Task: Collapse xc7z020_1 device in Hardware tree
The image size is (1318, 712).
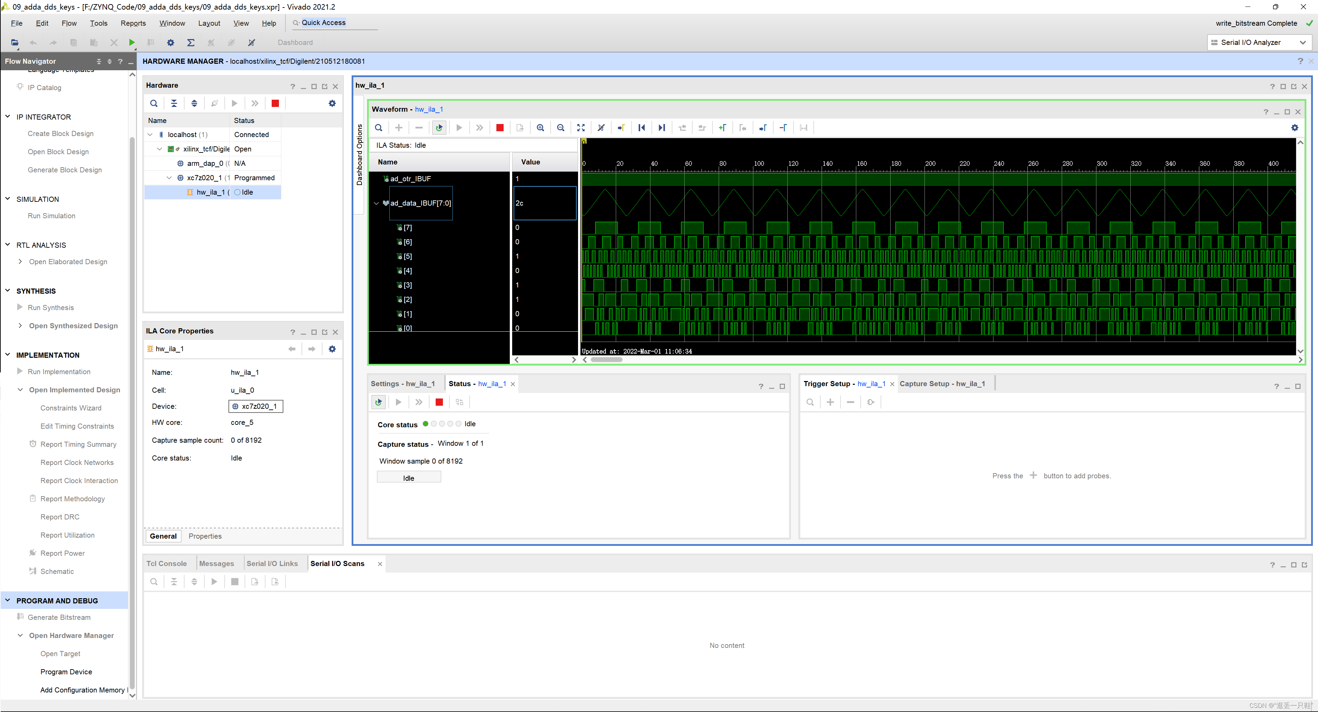Action: 169,178
